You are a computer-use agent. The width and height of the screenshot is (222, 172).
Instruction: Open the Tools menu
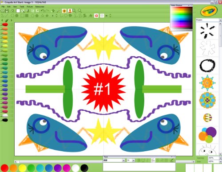[x=22, y=7]
